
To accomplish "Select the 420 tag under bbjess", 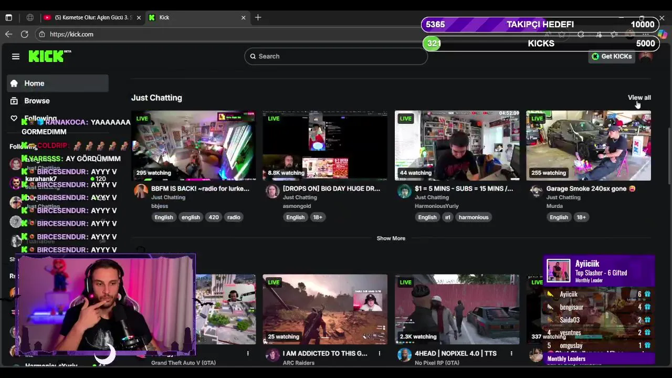I will pyautogui.click(x=214, y=217).
